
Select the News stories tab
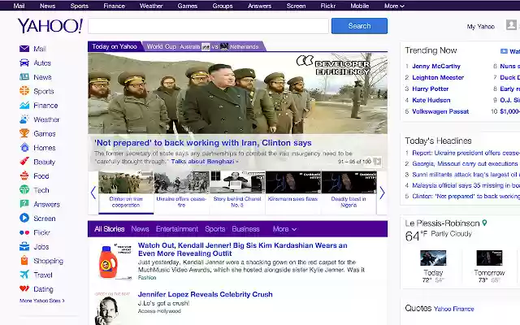[140, 229]
